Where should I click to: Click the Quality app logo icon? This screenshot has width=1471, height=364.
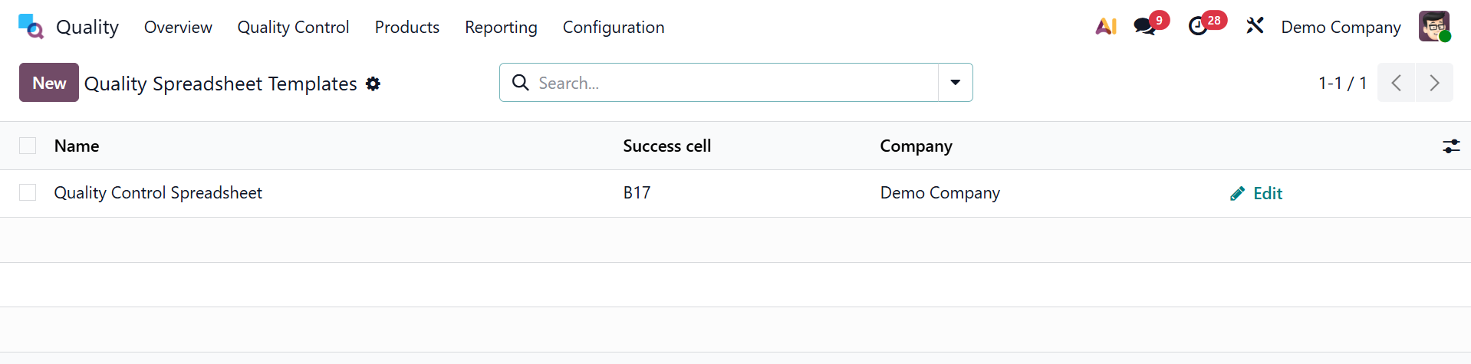click(x=31, y=27)
